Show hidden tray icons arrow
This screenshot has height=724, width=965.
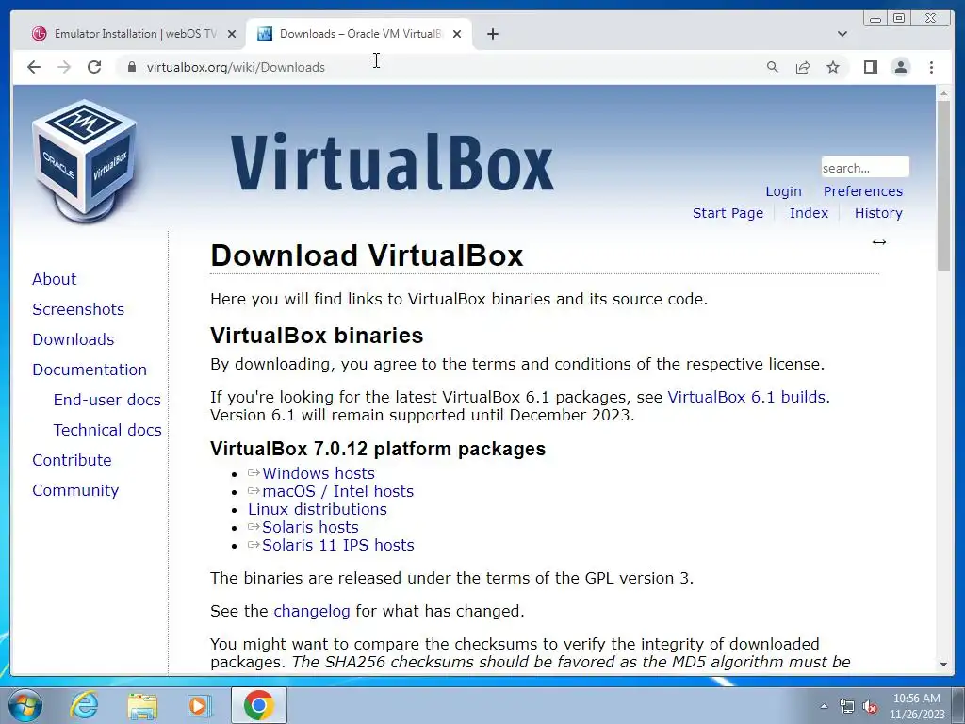[824, 707]
